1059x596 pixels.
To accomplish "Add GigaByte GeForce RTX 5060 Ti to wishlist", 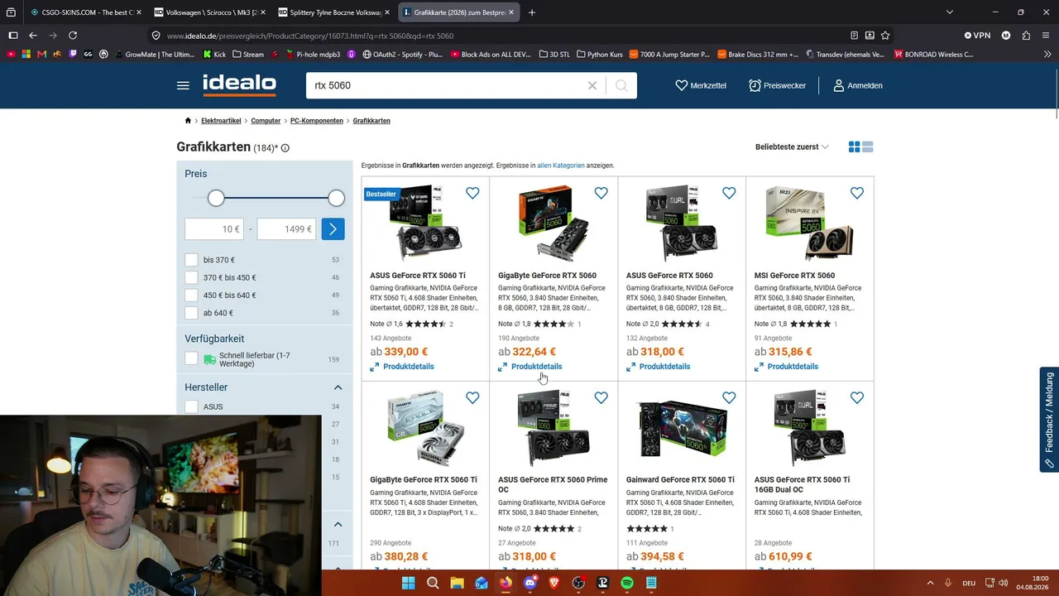I will pos(472,397).
